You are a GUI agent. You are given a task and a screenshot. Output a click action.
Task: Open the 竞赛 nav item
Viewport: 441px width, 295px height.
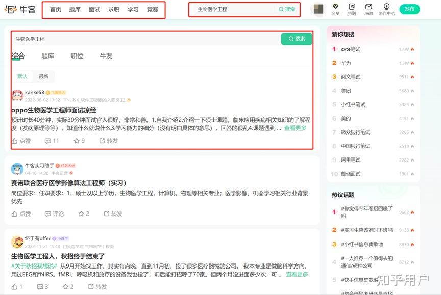153,10
